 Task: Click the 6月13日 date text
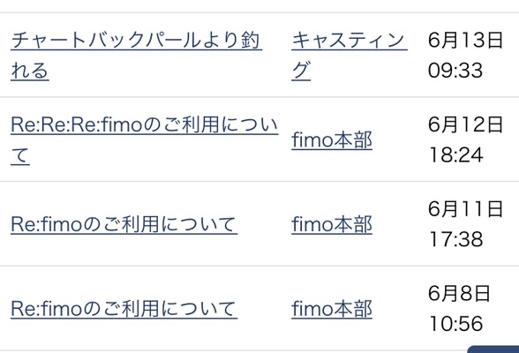pos(465,41)
